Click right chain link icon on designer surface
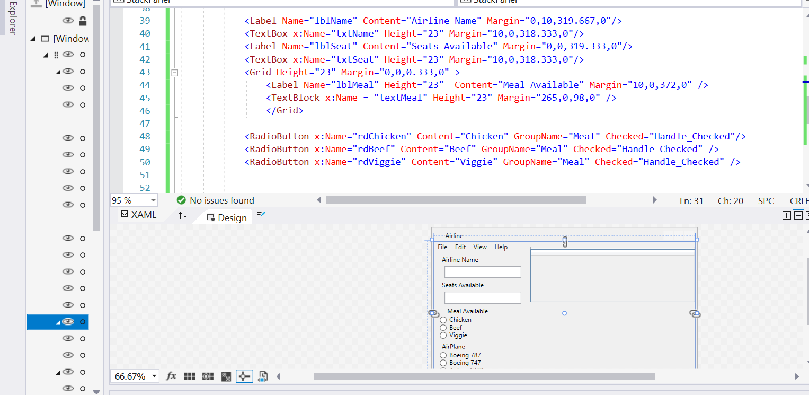The height and width of the screenshot is (395, 809). (x=695, y=314)
